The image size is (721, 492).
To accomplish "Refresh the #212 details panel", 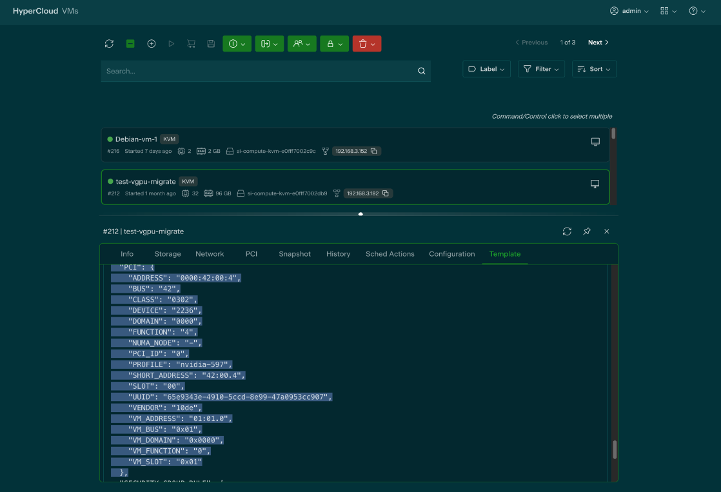I will click(567, 231).
